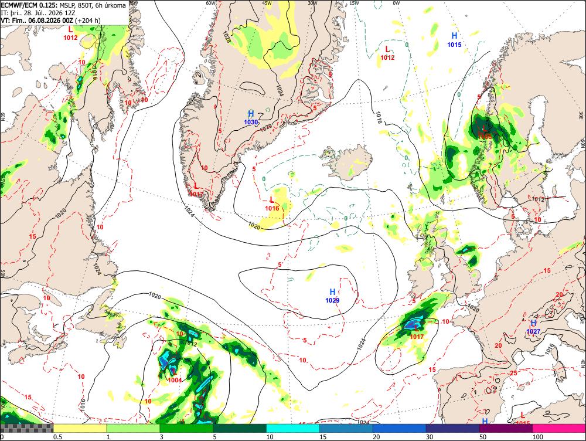Click the H 1015 high label
586x441 pixels.
pos(454,40)
